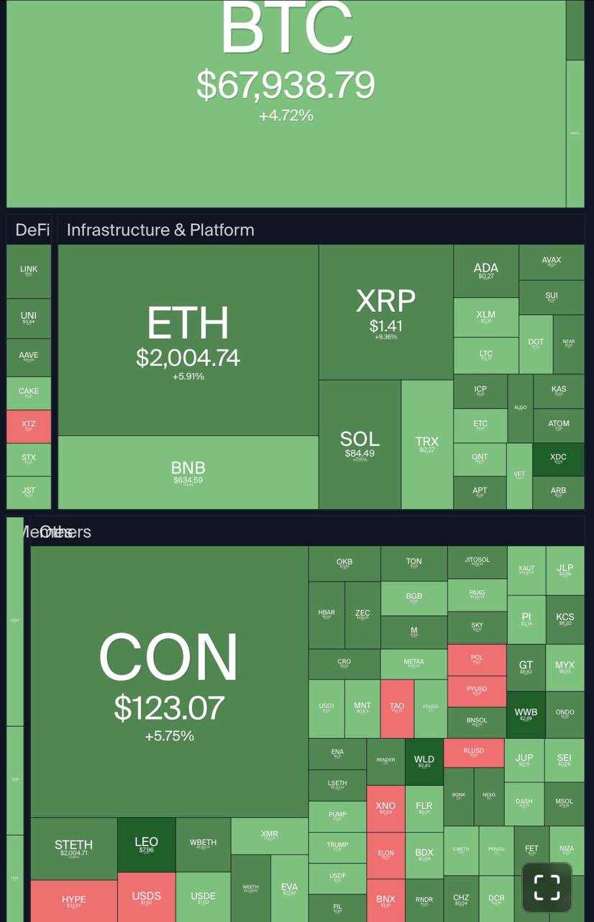
Task: Select the large CON tile
Action: pyautogui.click(x=169, y=681)
